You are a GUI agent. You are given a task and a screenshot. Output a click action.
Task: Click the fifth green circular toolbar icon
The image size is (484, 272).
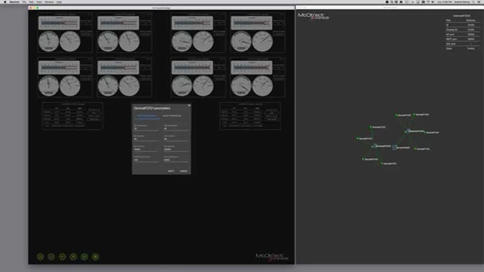point(84,256)
